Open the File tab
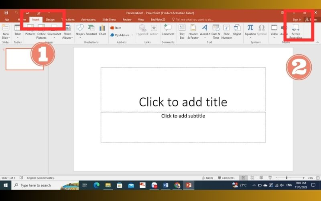Image resolution: width=321 pixels, height=201 pixels. click(x=7, y=20)
